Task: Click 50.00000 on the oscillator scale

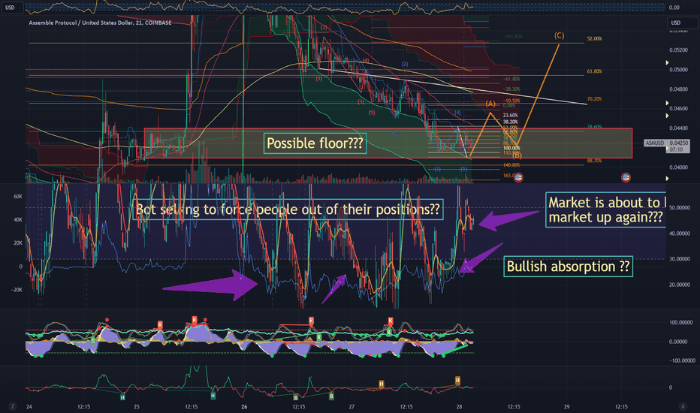Action: click(680, 208)
